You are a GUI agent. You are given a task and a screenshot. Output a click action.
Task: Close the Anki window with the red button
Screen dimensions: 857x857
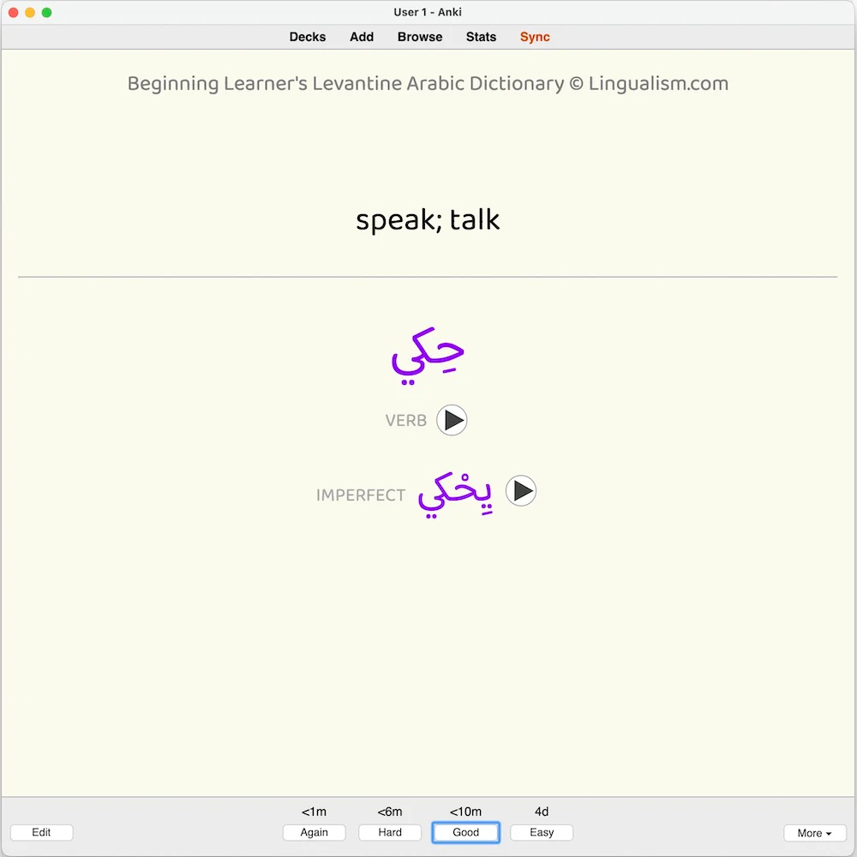[x=13, y=13]
